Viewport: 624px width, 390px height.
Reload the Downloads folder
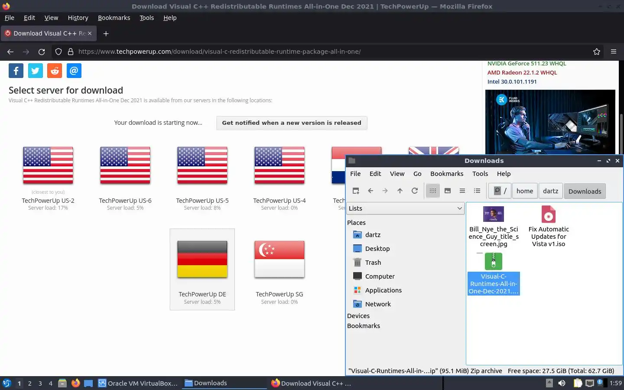click(415, 191)
